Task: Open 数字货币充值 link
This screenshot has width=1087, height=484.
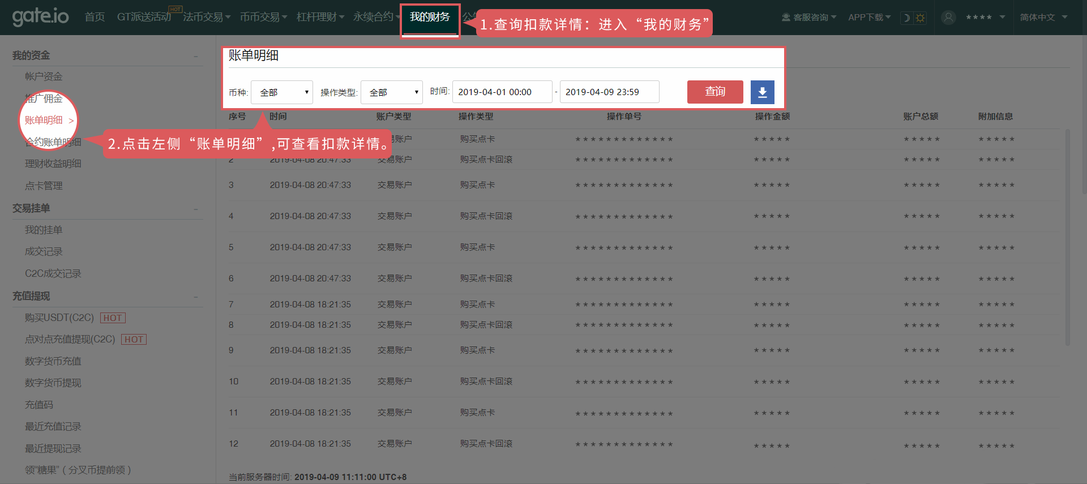Action: [53, 361]
